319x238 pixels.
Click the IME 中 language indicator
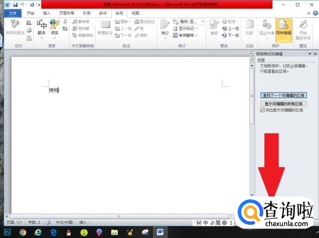click(x=205, y=223)
